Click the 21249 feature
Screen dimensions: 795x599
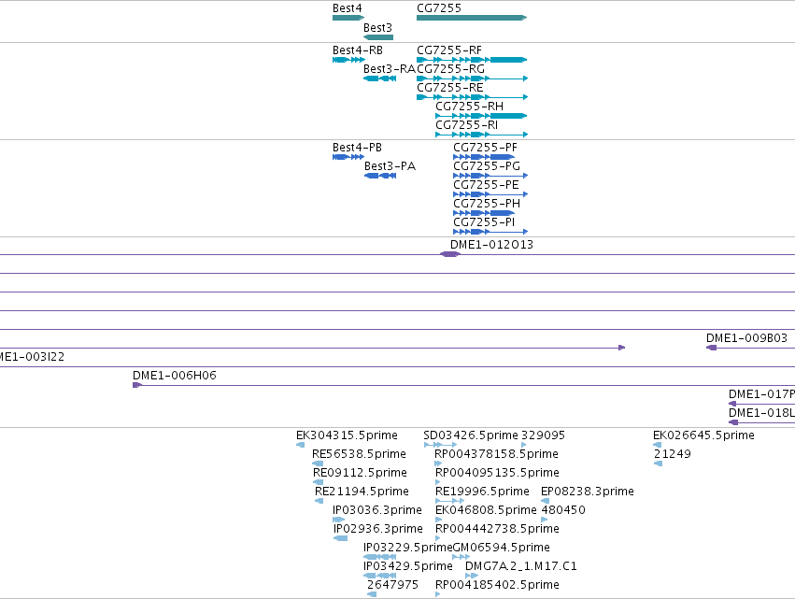[658, 464]
